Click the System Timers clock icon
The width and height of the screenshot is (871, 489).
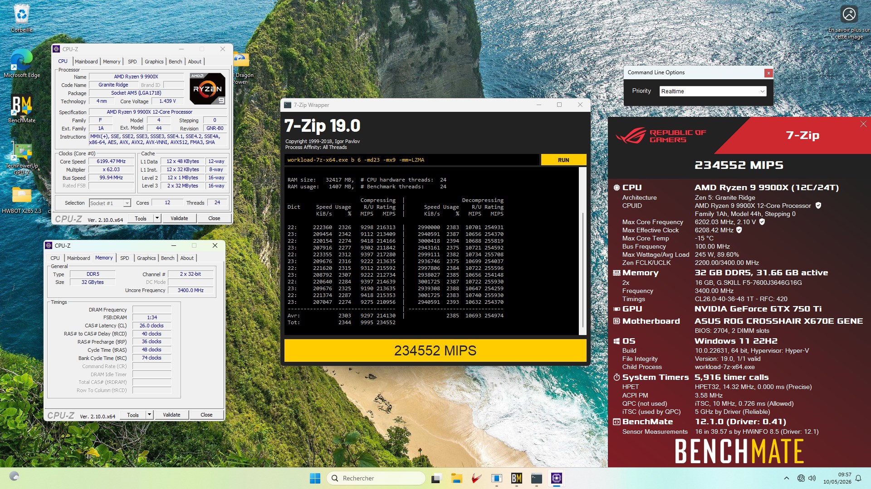pos(617,377)
